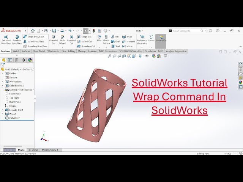
Task: Select the Revolved Cut tool
Action: 71,40
